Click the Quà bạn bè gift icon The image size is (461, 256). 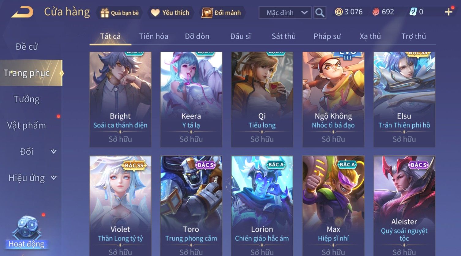(105, 13)
